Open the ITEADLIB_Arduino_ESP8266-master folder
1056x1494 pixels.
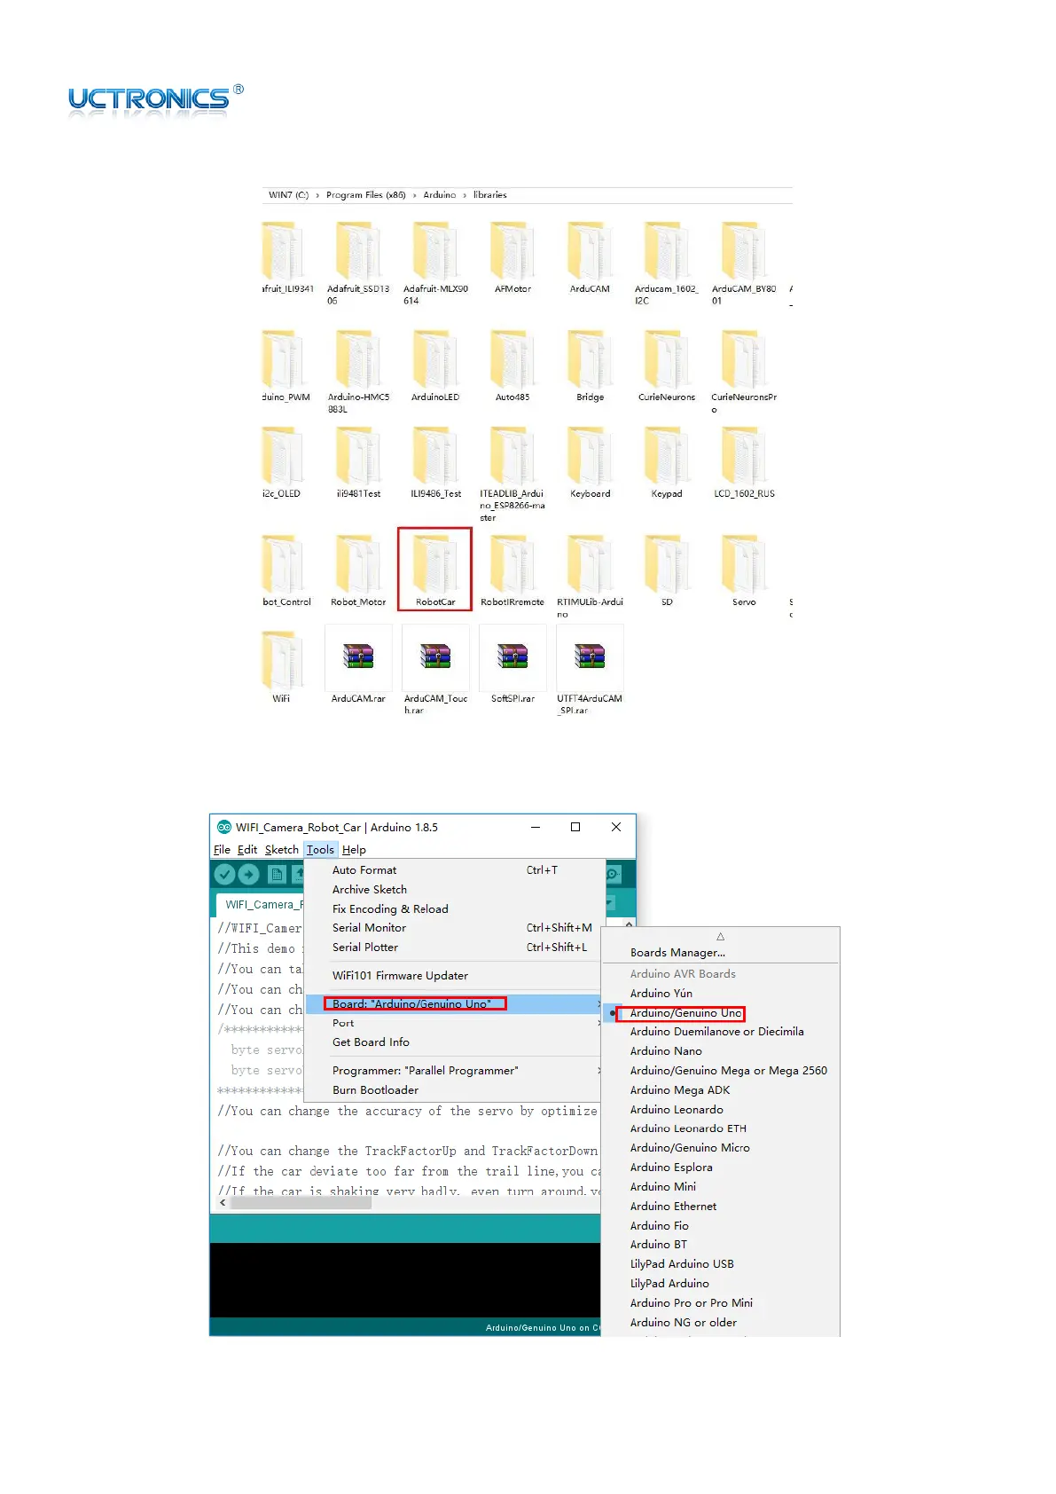[512, 474]
